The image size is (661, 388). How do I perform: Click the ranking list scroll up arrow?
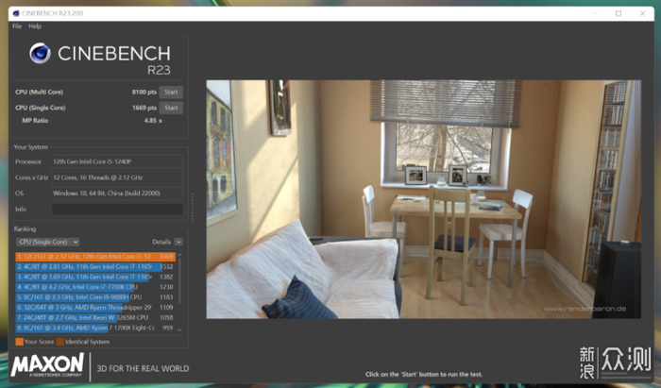(x=179, y=255)
